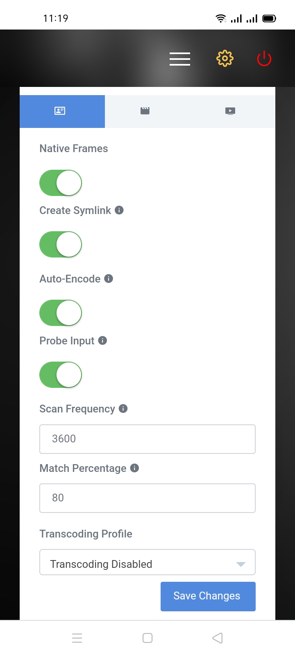Expand the Transcoding Profile dropdown
Image resolution: width=295 pixels, height=656 pixels.
[x=147, y=563]
